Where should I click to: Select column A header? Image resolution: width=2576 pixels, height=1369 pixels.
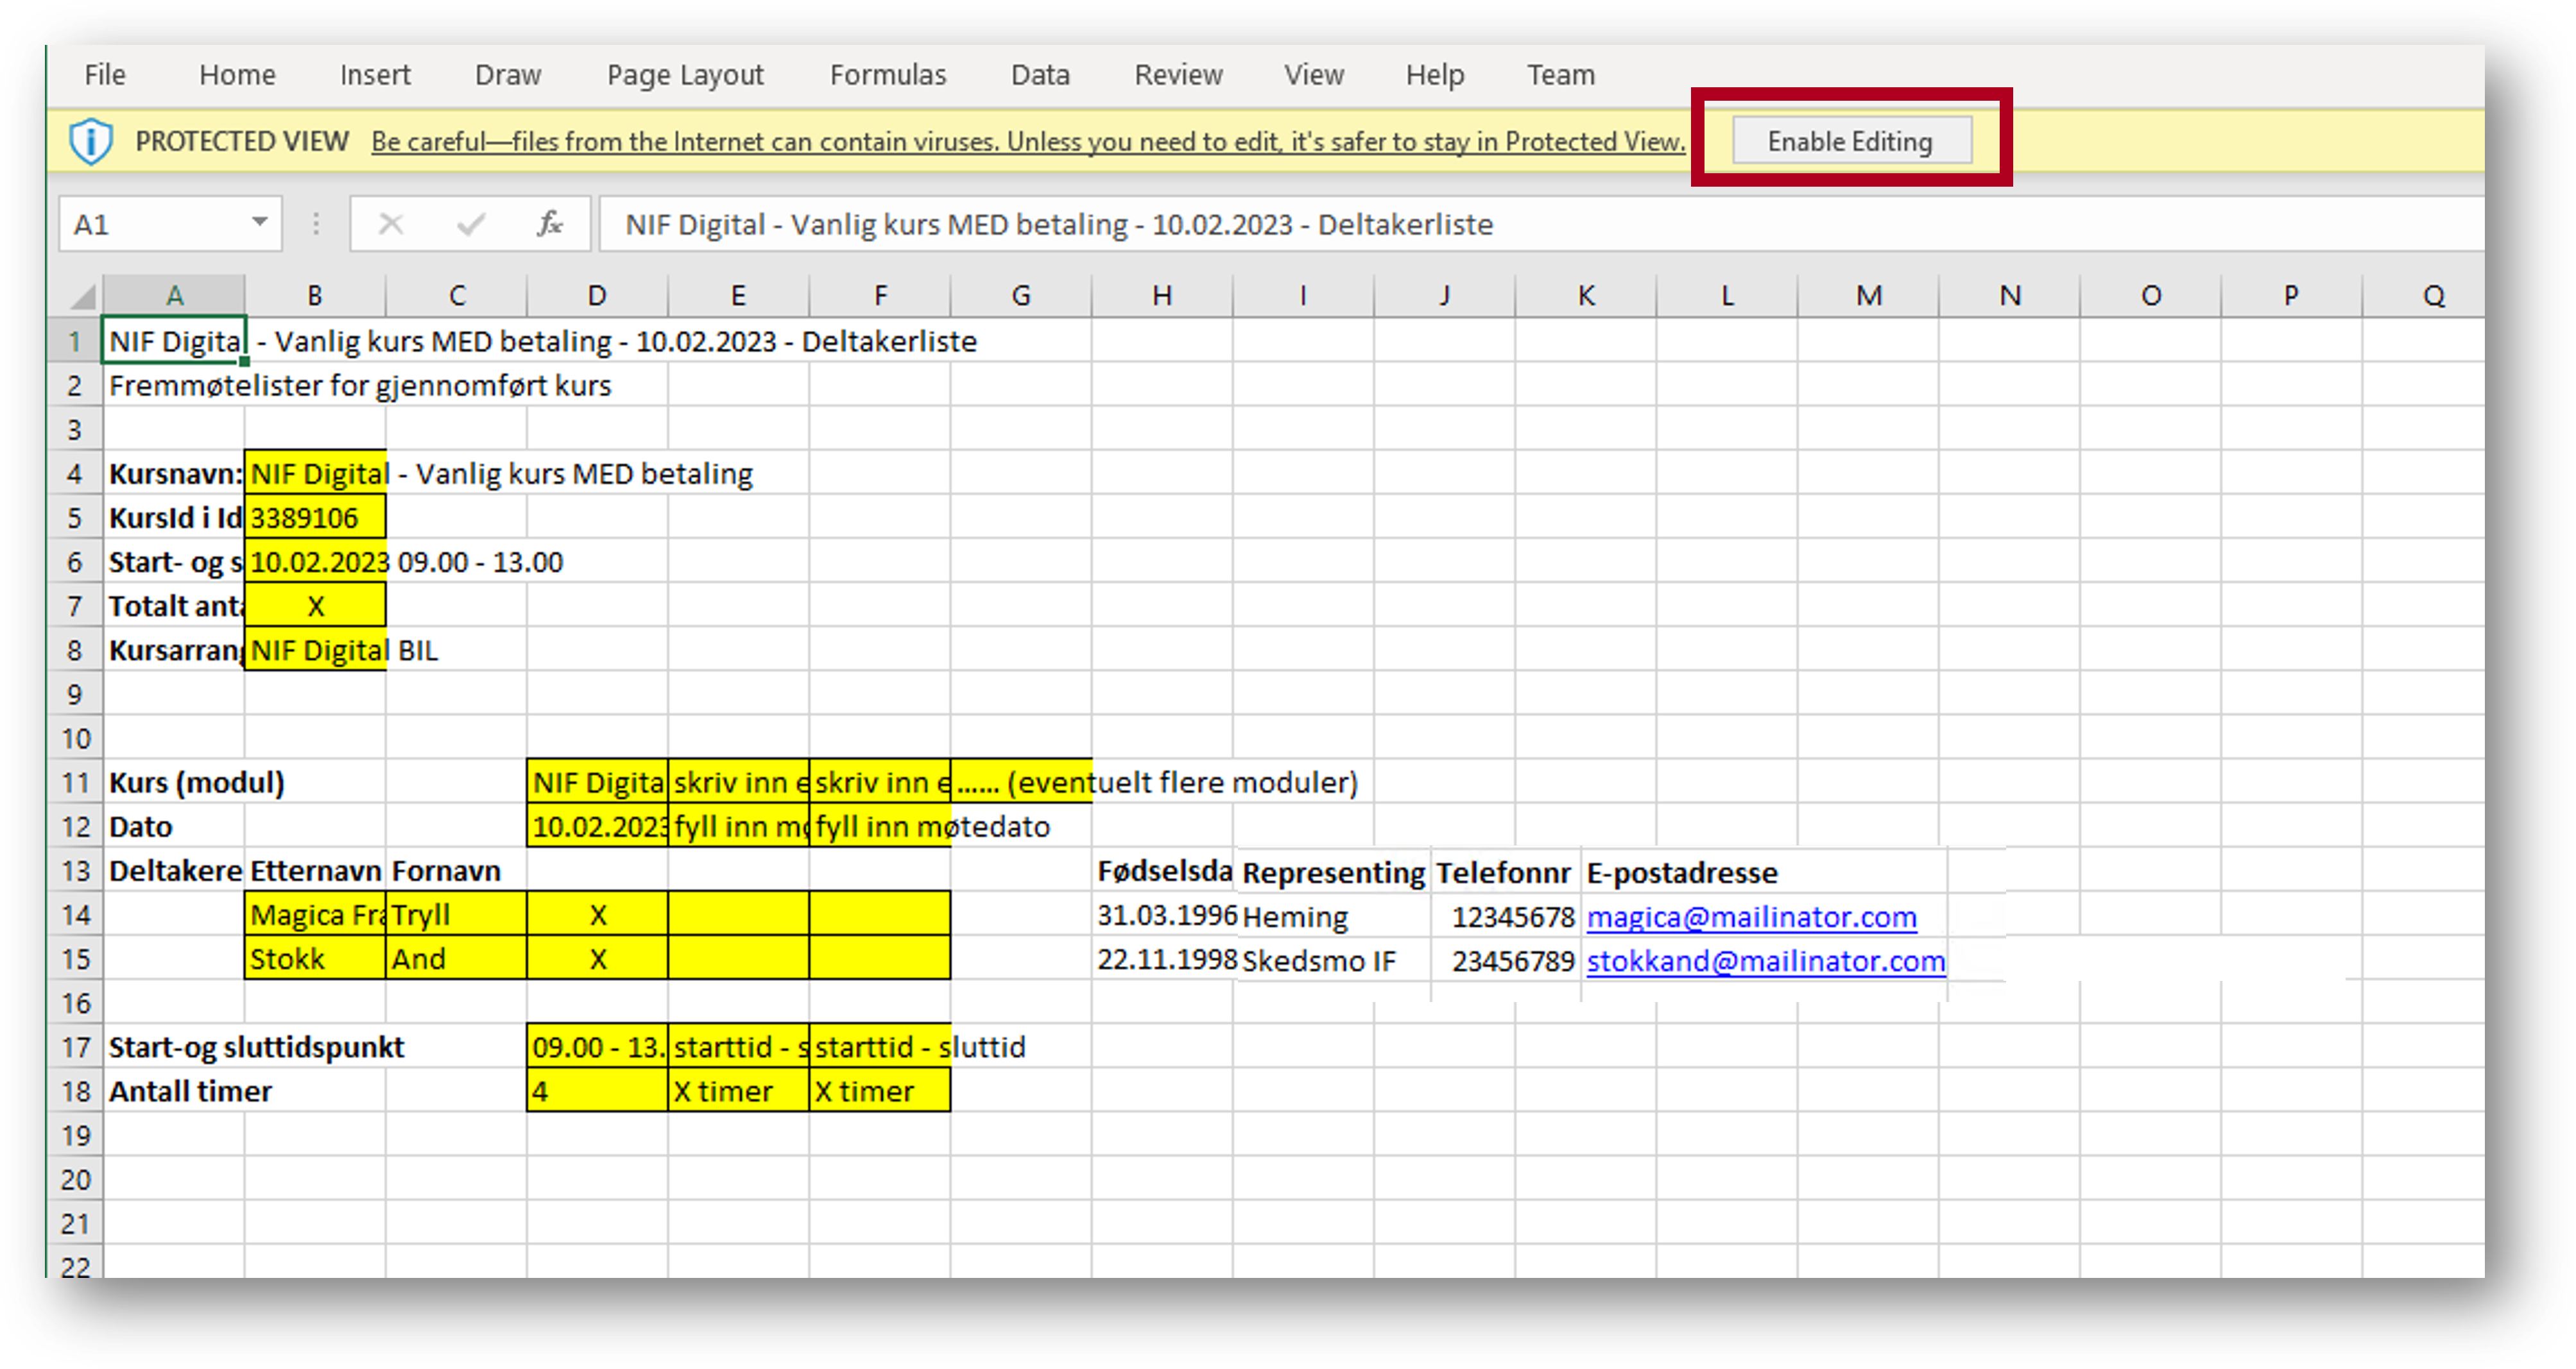point(174,296)
